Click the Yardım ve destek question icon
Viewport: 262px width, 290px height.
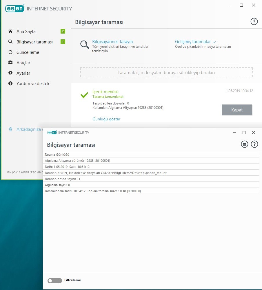[10, 83]
